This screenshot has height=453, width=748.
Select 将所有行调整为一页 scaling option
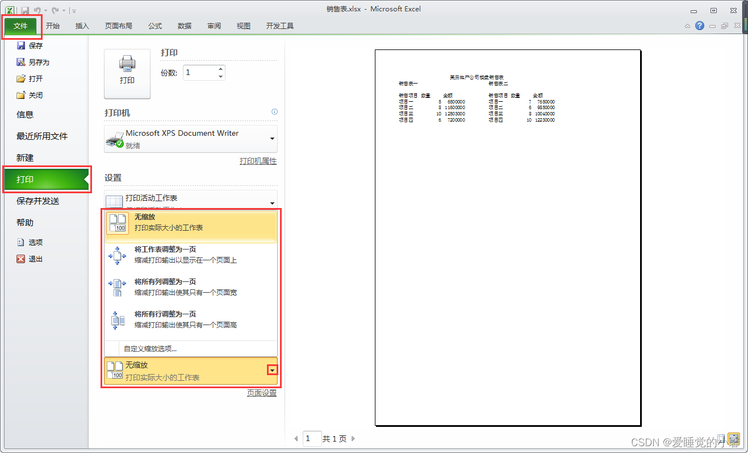point(191,320)
